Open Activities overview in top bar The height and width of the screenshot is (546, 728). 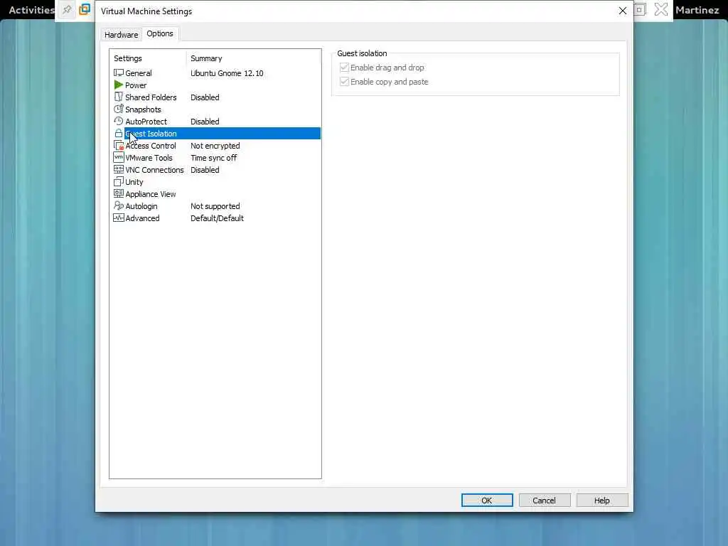31,10
